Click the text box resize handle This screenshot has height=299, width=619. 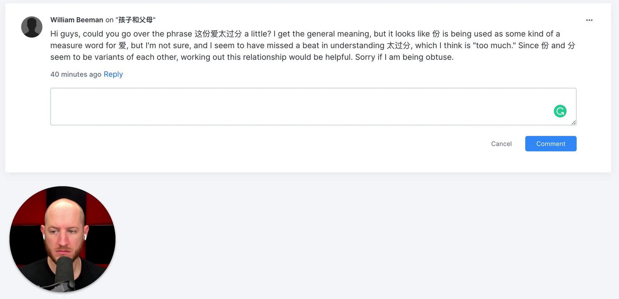point(574,123)
